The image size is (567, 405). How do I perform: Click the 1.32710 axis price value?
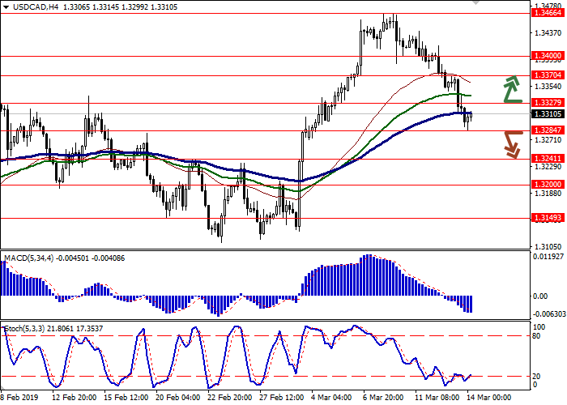[x=548, y=140]
